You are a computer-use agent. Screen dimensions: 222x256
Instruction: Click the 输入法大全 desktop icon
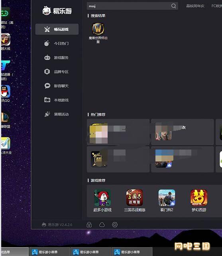(x=6, y=143)
